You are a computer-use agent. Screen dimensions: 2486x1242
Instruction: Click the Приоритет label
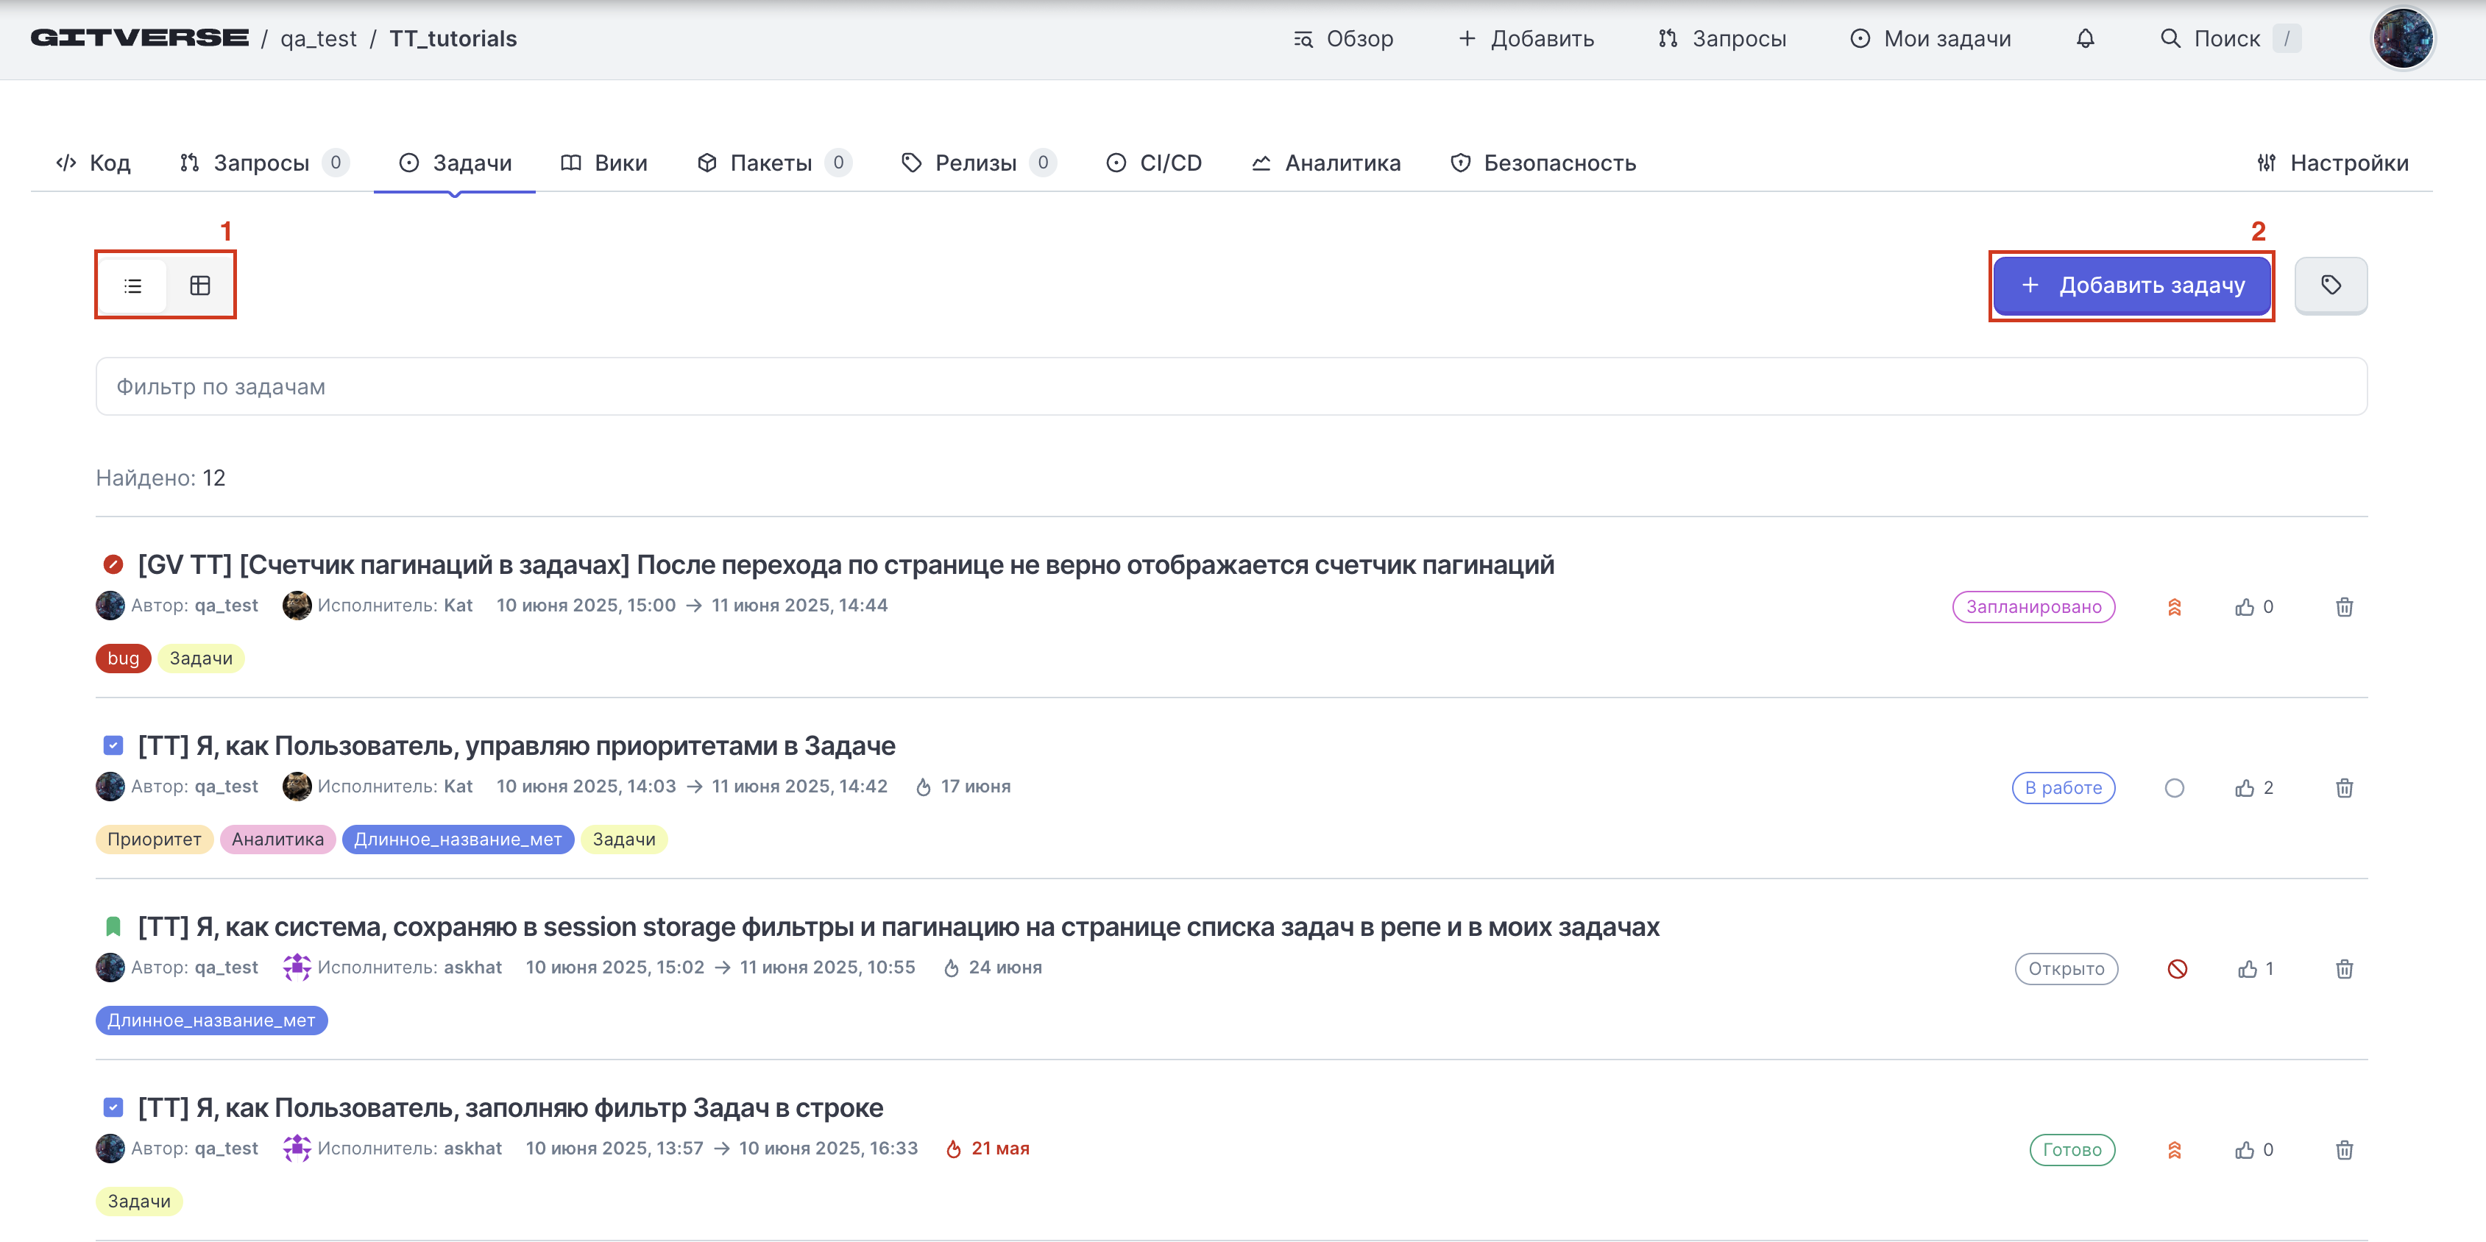tap(155, 840)
